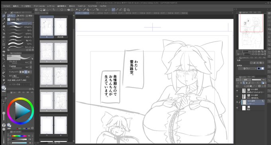The height and width of the screenshot is (145, 271).
Task: Hide the 発情期なので text layer
Action: pos(237,91)
